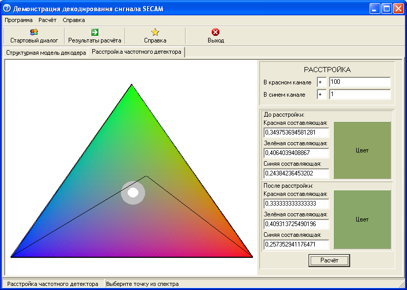Click the Расчёт button at bottom

point(329,260)
